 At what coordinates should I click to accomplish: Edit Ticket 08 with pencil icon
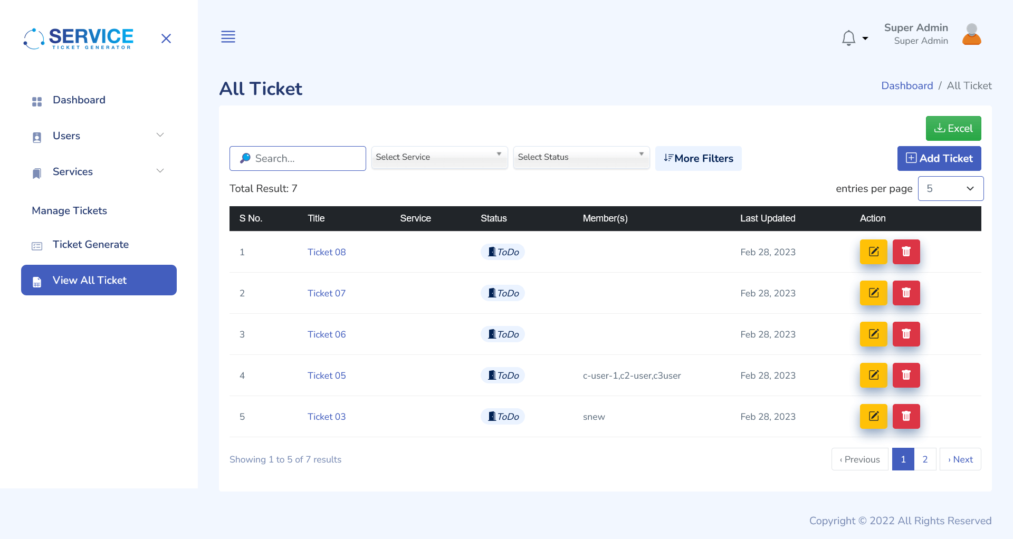click(x=874, y=252)
